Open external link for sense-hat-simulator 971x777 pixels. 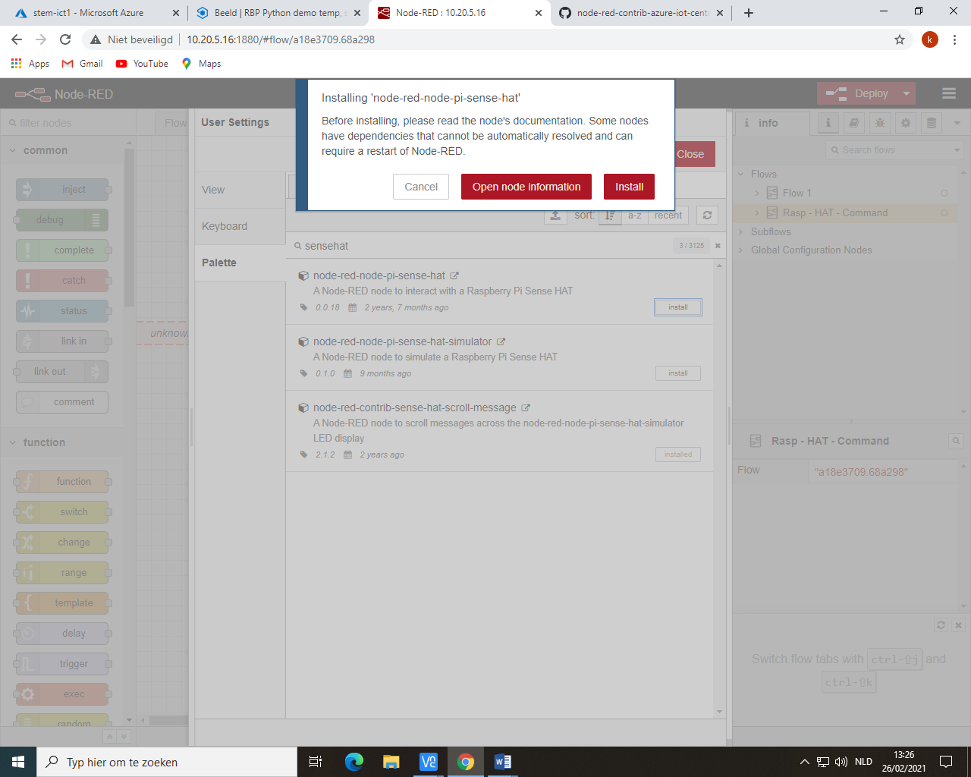[x=501, y=341]
